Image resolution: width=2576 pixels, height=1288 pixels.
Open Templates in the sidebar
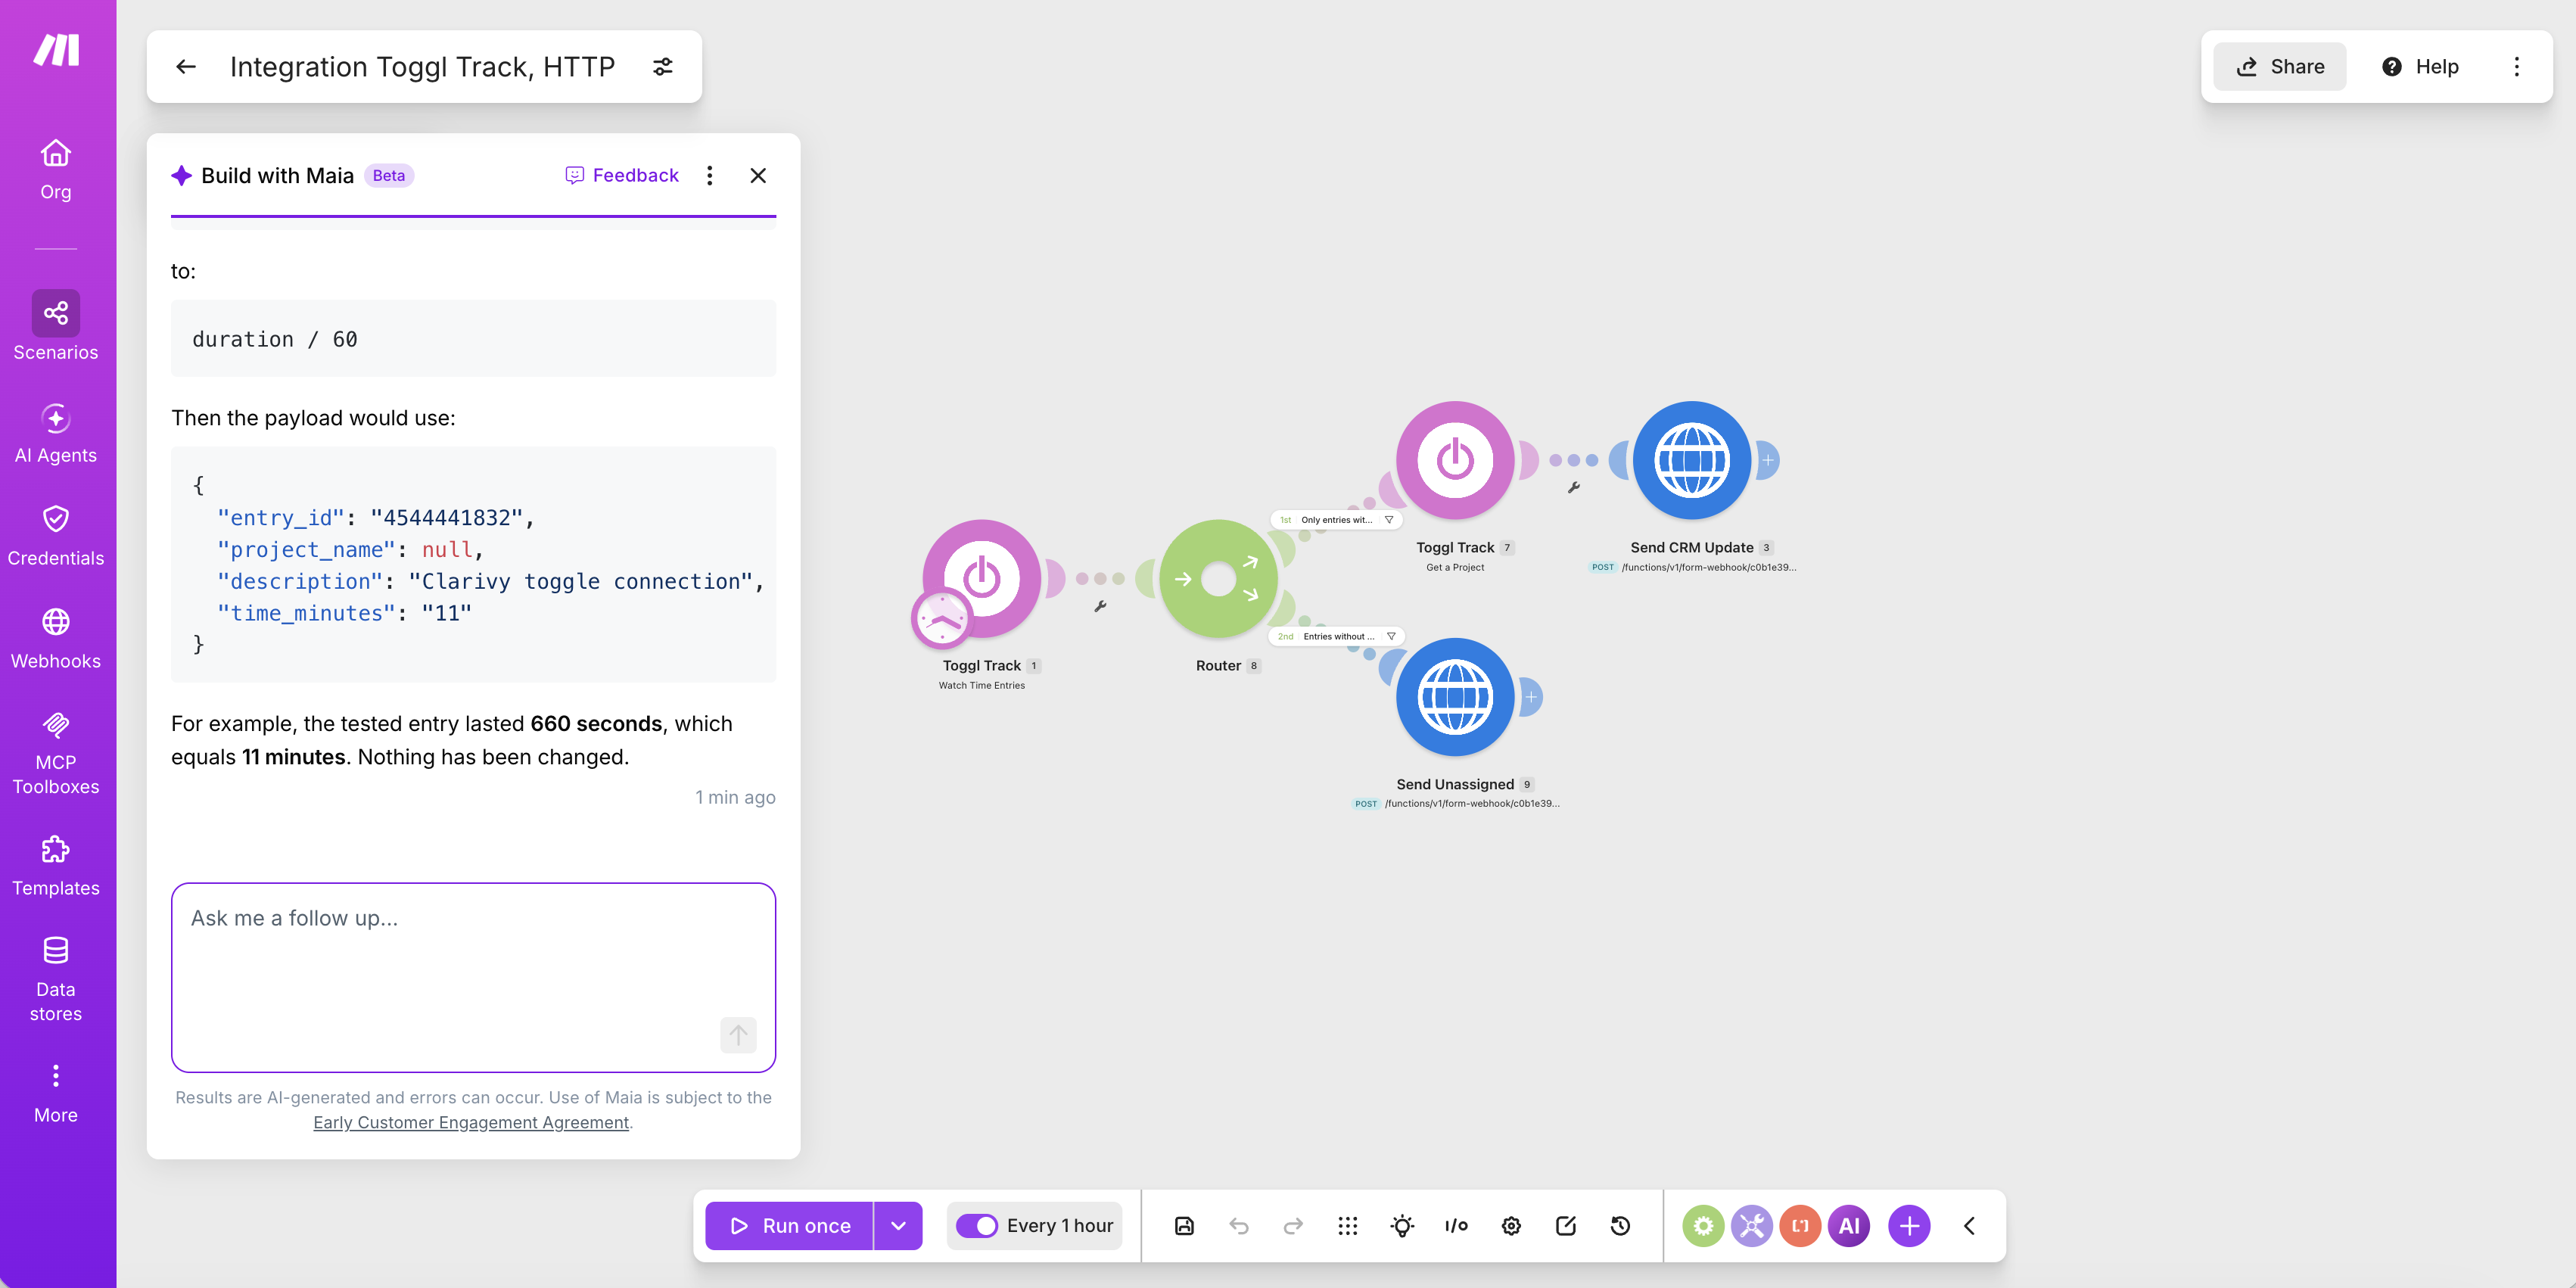click(x=56, y=866)
